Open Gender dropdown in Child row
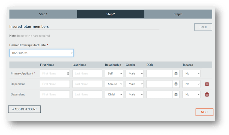The width and height of the screenshot is (229, 135). (135, 94)
